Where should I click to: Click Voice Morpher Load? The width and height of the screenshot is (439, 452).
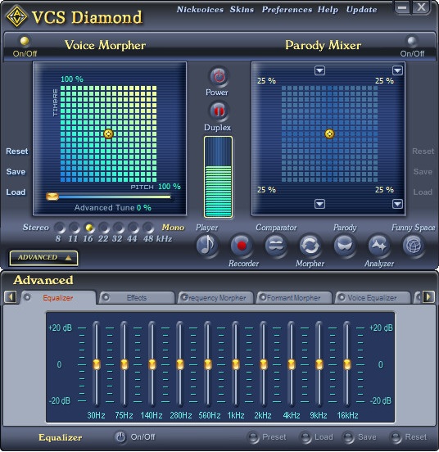pyautogui.click(x=16, y=192)
